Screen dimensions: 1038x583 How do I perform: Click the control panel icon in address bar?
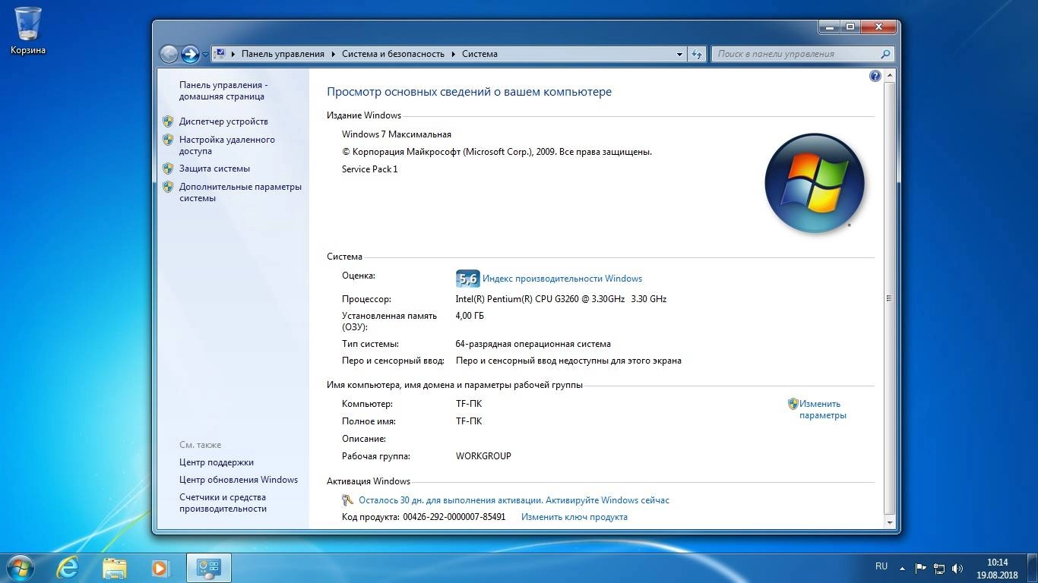pyautogui.click(x=220, y=54)
